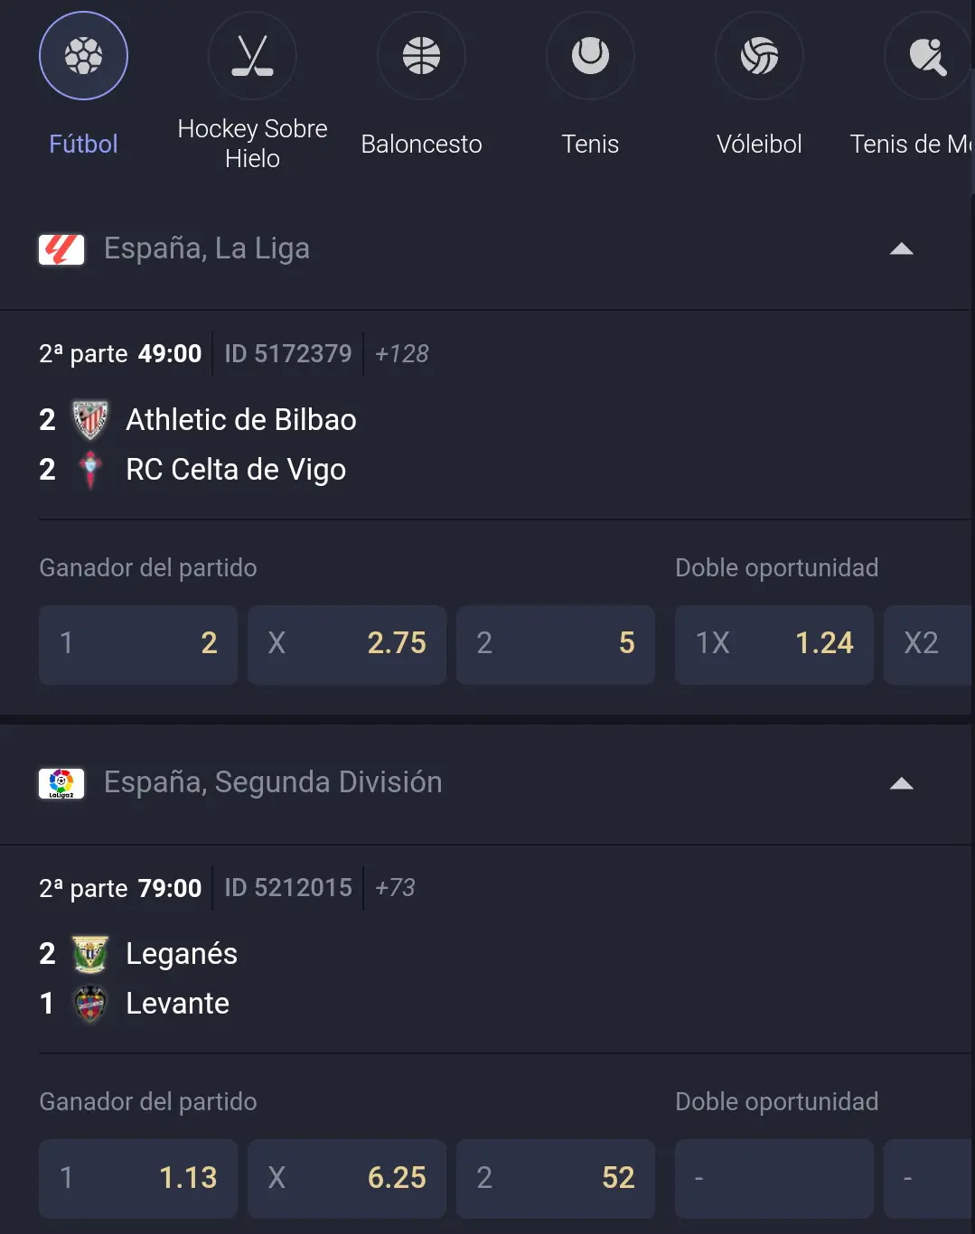
Task: Select double chance 1X at 1.24
Action: coord(774,644)
